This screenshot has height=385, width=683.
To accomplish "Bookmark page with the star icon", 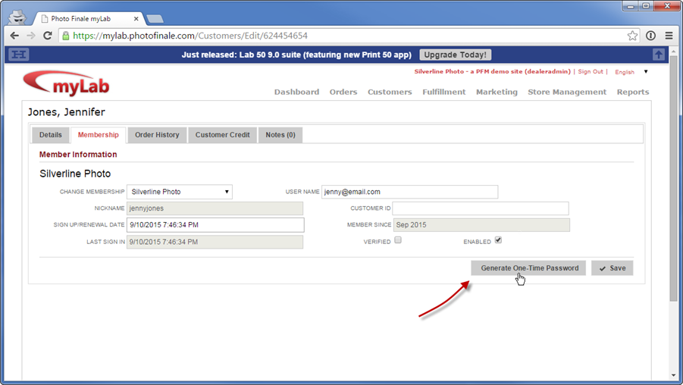I will 632,36.
